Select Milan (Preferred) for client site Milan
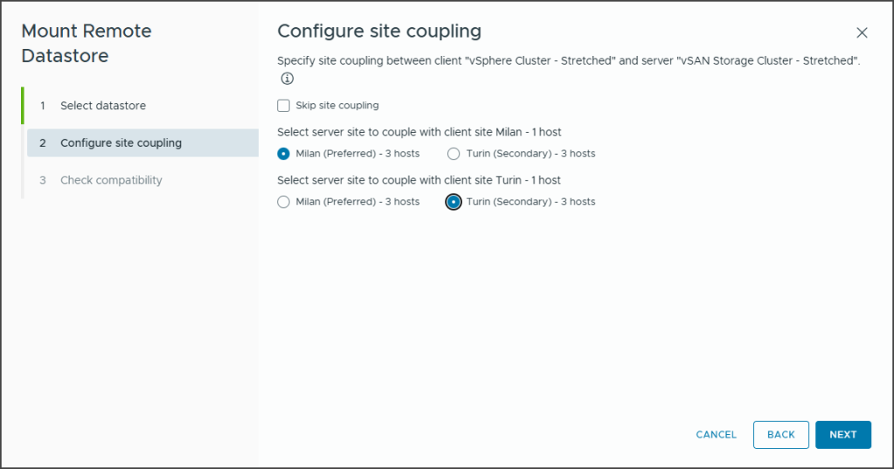Image resolution: width=894 pixels, height=469 pixels. (283, 154)
